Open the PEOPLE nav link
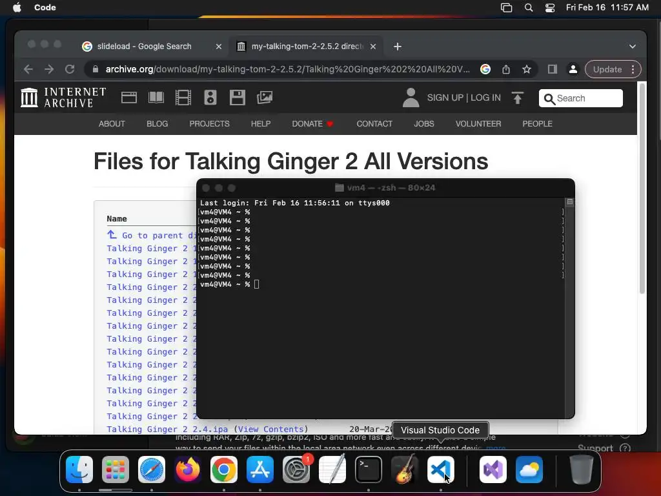The height and width of the screenshot is (496, 661). pyautogui.click(x=537, y=123)
